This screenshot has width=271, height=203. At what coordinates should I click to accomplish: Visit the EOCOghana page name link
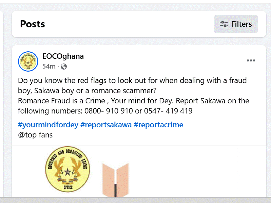(63, 56)
